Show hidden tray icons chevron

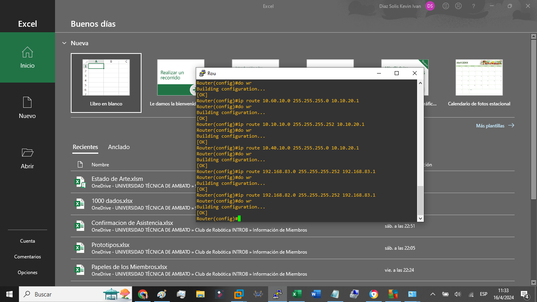point(433,294)
